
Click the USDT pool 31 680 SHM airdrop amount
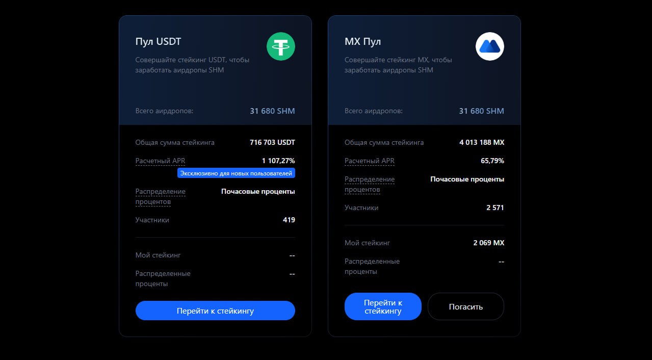(272, 111)
